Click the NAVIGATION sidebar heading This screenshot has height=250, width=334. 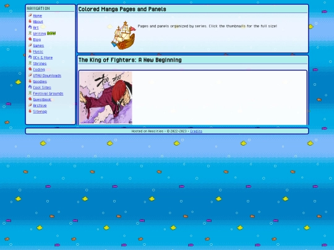click(x=38, y=9)
